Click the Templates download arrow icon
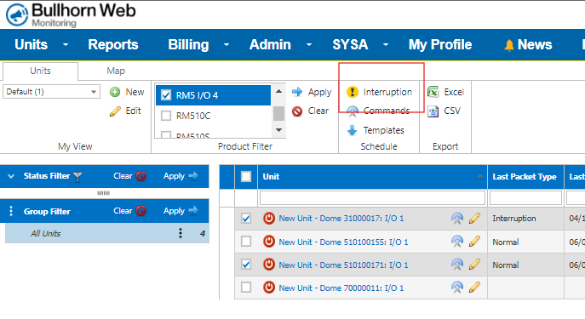Image resolution: width=585 pixels, height=319 pixels. tap(353, 130)
